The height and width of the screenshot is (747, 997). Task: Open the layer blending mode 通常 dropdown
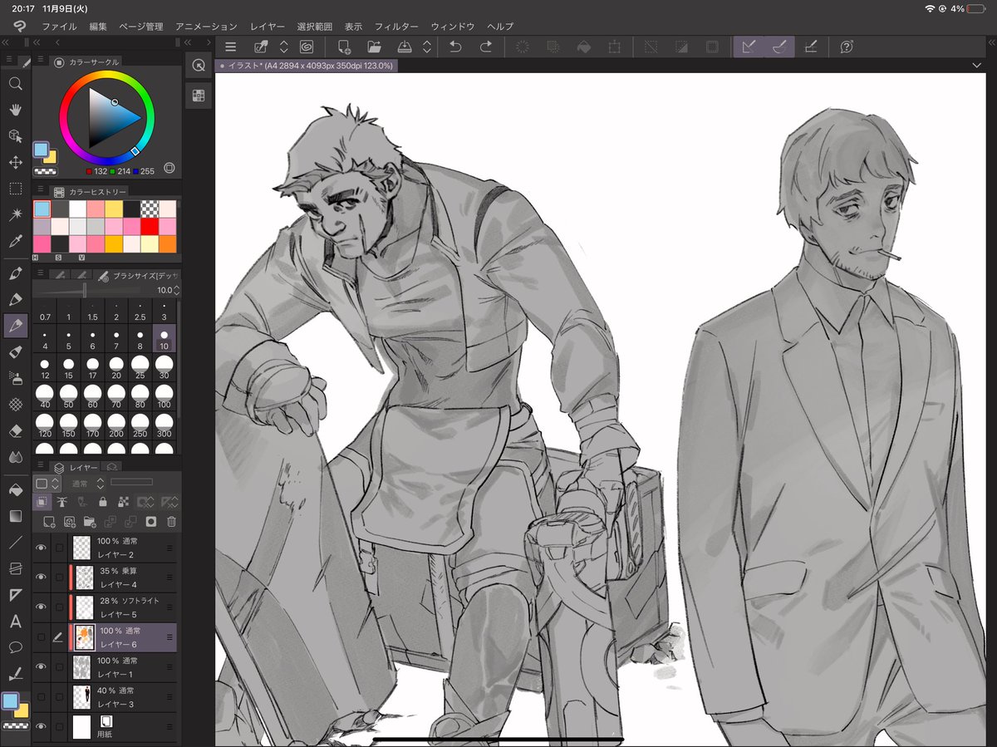pyautogui.click(x=86, y=483)
